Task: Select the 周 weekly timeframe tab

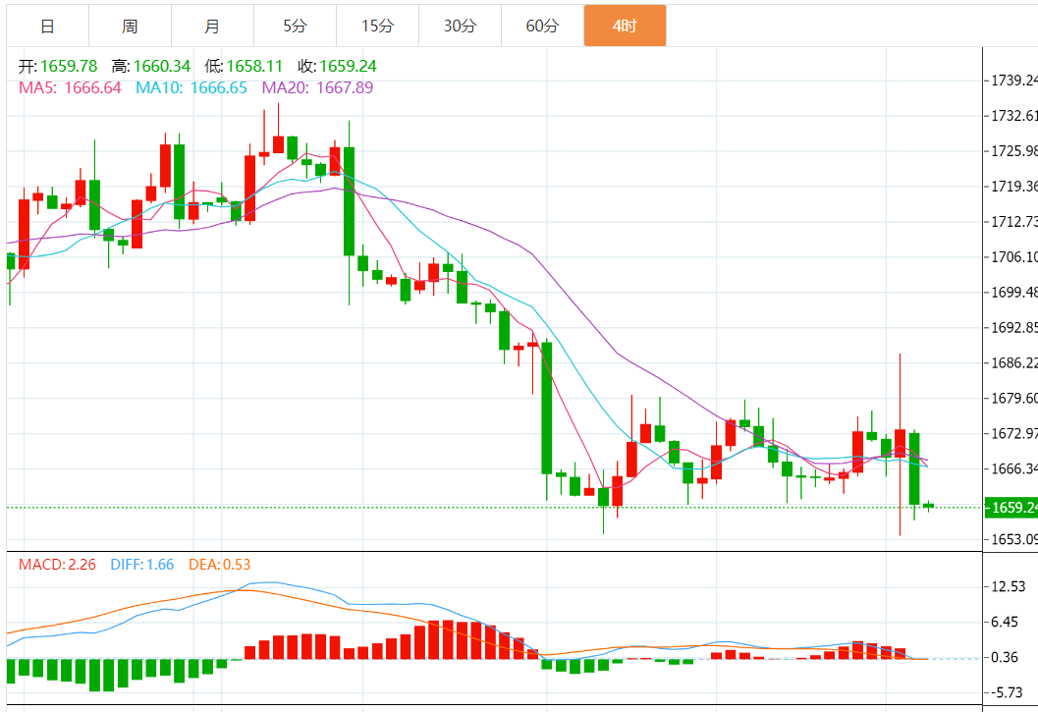Action: (130, 26)
